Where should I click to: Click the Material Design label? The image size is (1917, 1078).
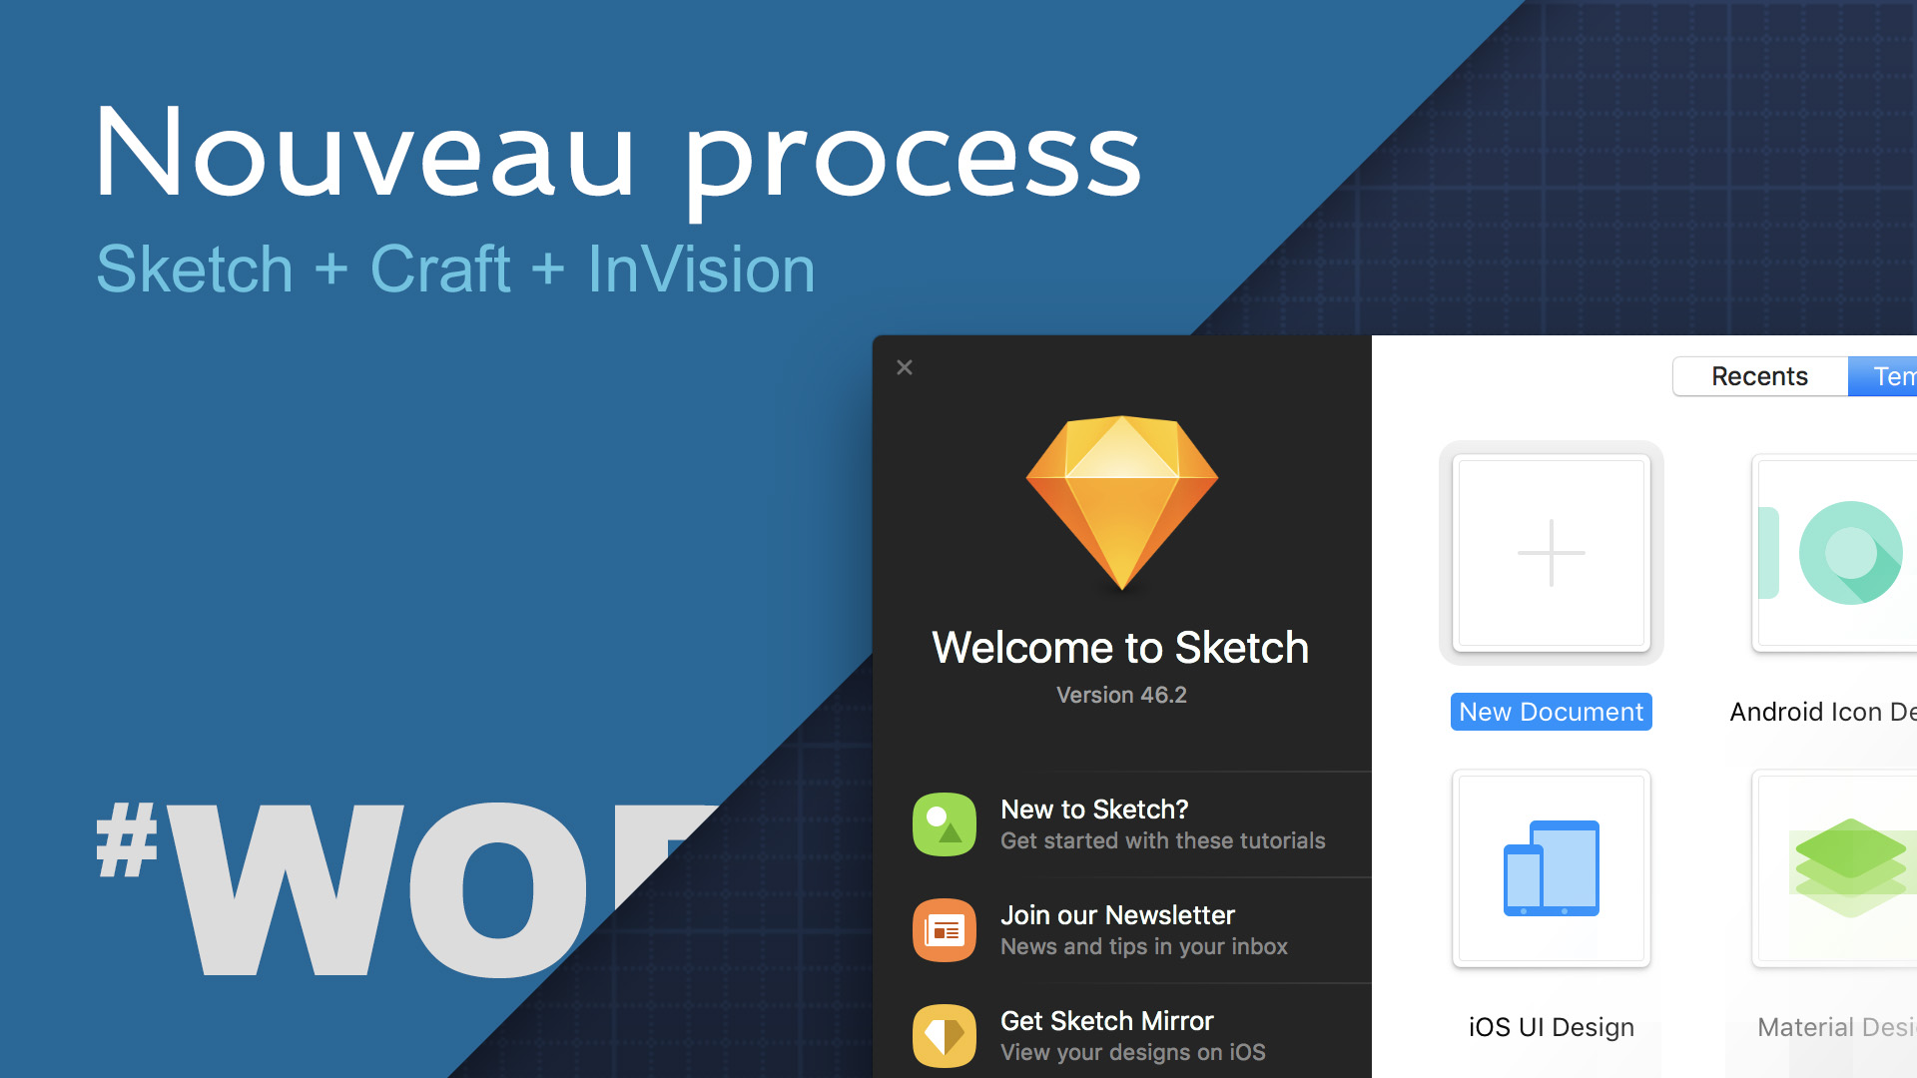[x=1835, y=1027]
